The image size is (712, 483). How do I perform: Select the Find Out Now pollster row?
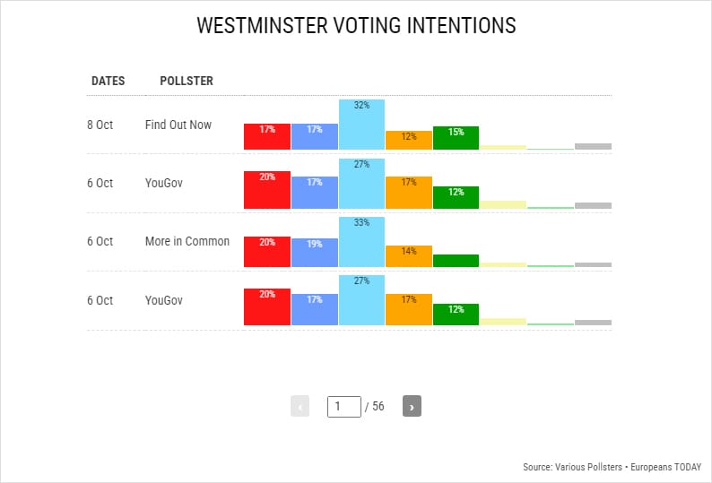tap(178, 125)
